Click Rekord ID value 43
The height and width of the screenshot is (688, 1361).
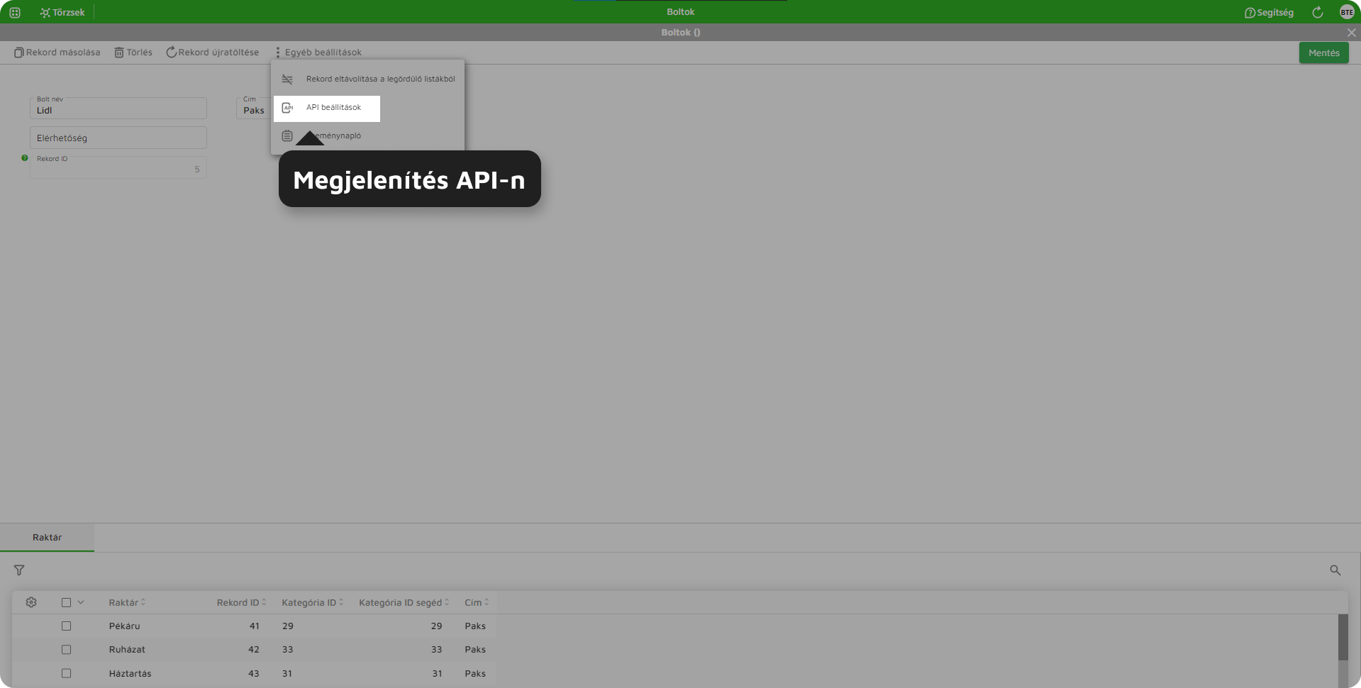[254, 673]
